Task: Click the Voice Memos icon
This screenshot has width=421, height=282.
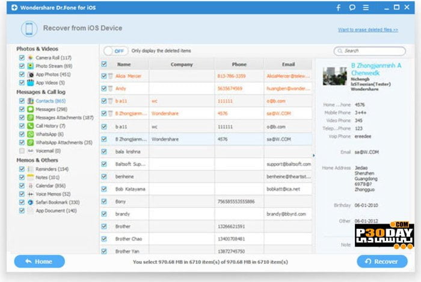Action: pos(31,194)
